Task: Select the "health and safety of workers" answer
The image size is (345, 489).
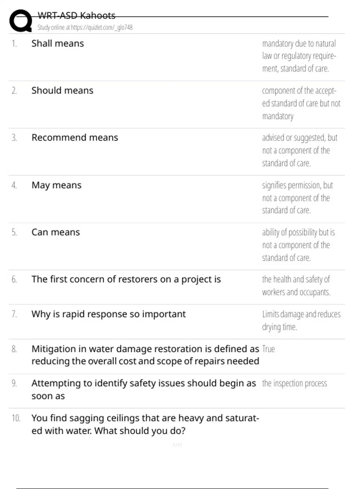Action: point(296,285)
